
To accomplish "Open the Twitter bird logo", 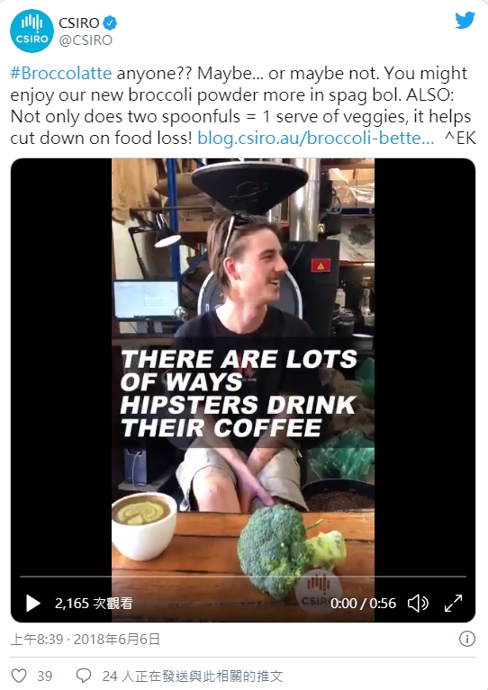I will [465, 21].
